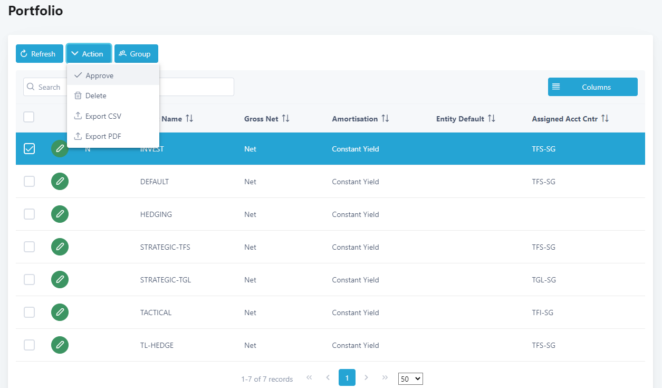Click the Refresh button
This screenshot has width=662, height=388.
[39, 54]
